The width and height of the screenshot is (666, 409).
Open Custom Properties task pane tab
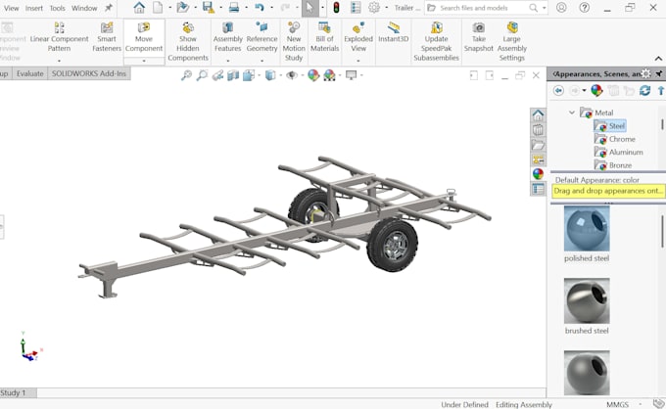(538, 189)
